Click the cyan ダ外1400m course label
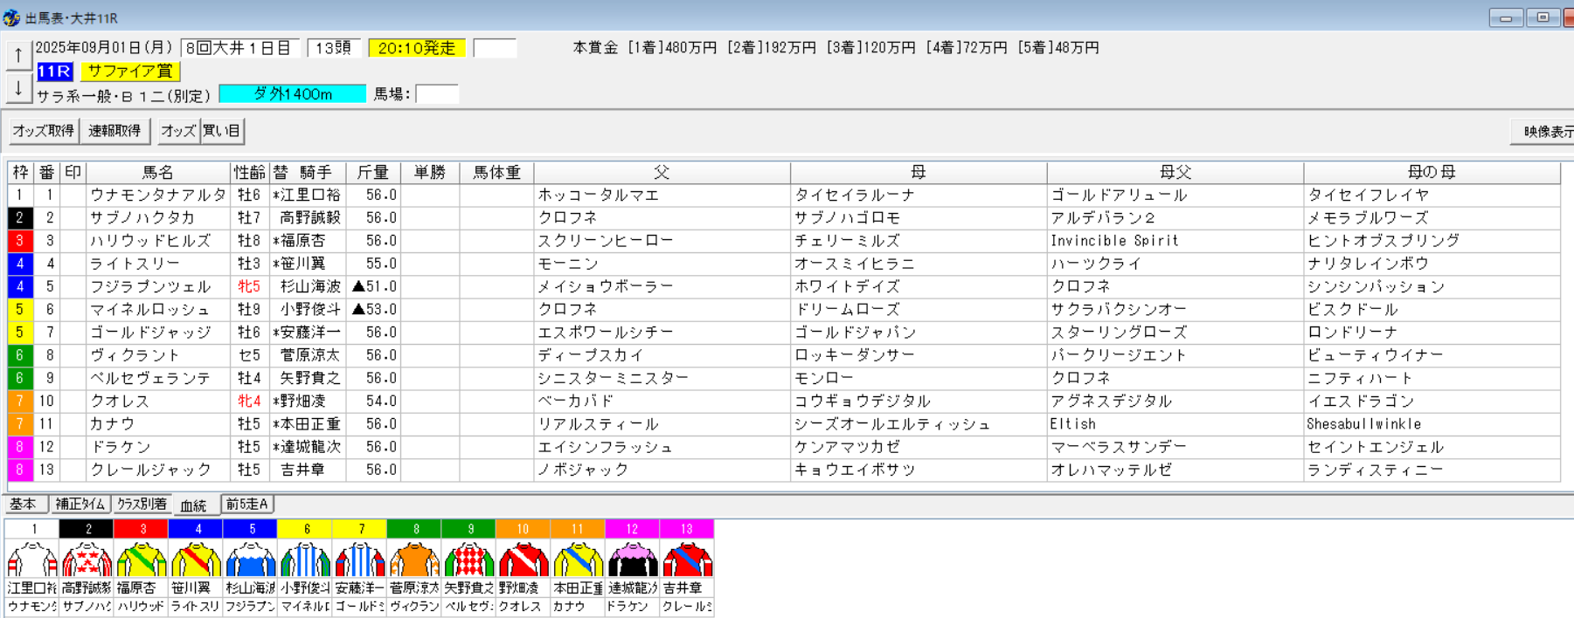Image resolution: width=1574 pixels, height=618 pixels. coord(292,94)
